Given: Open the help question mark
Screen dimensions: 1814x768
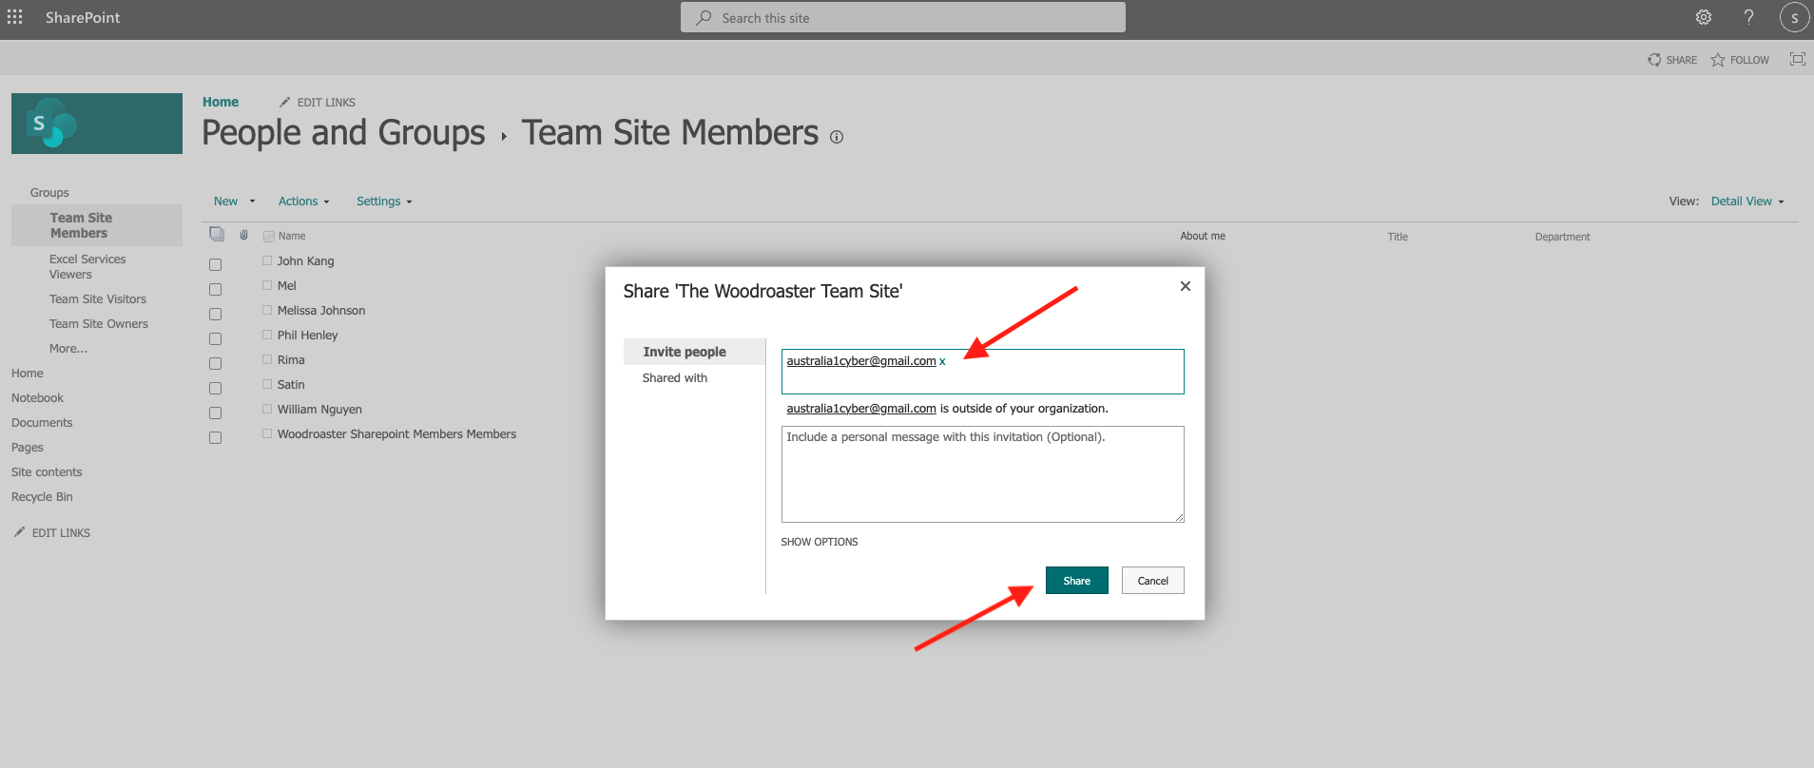Looking at the screenshot, I should coord(1748,17).
